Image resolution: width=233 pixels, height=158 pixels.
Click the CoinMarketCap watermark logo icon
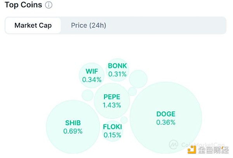coord(173,144)
